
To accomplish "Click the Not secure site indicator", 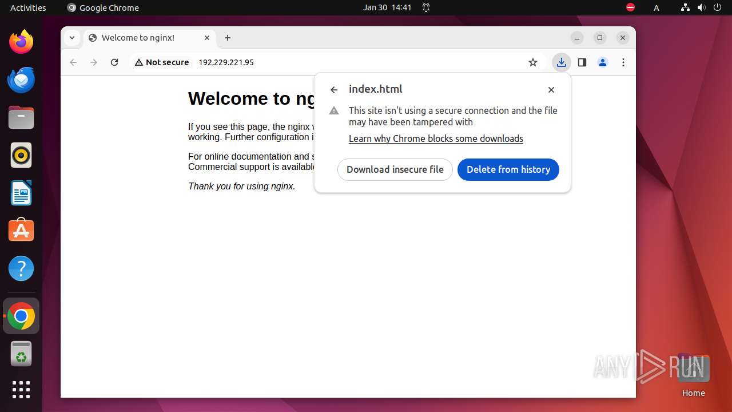I will point(162,62).
